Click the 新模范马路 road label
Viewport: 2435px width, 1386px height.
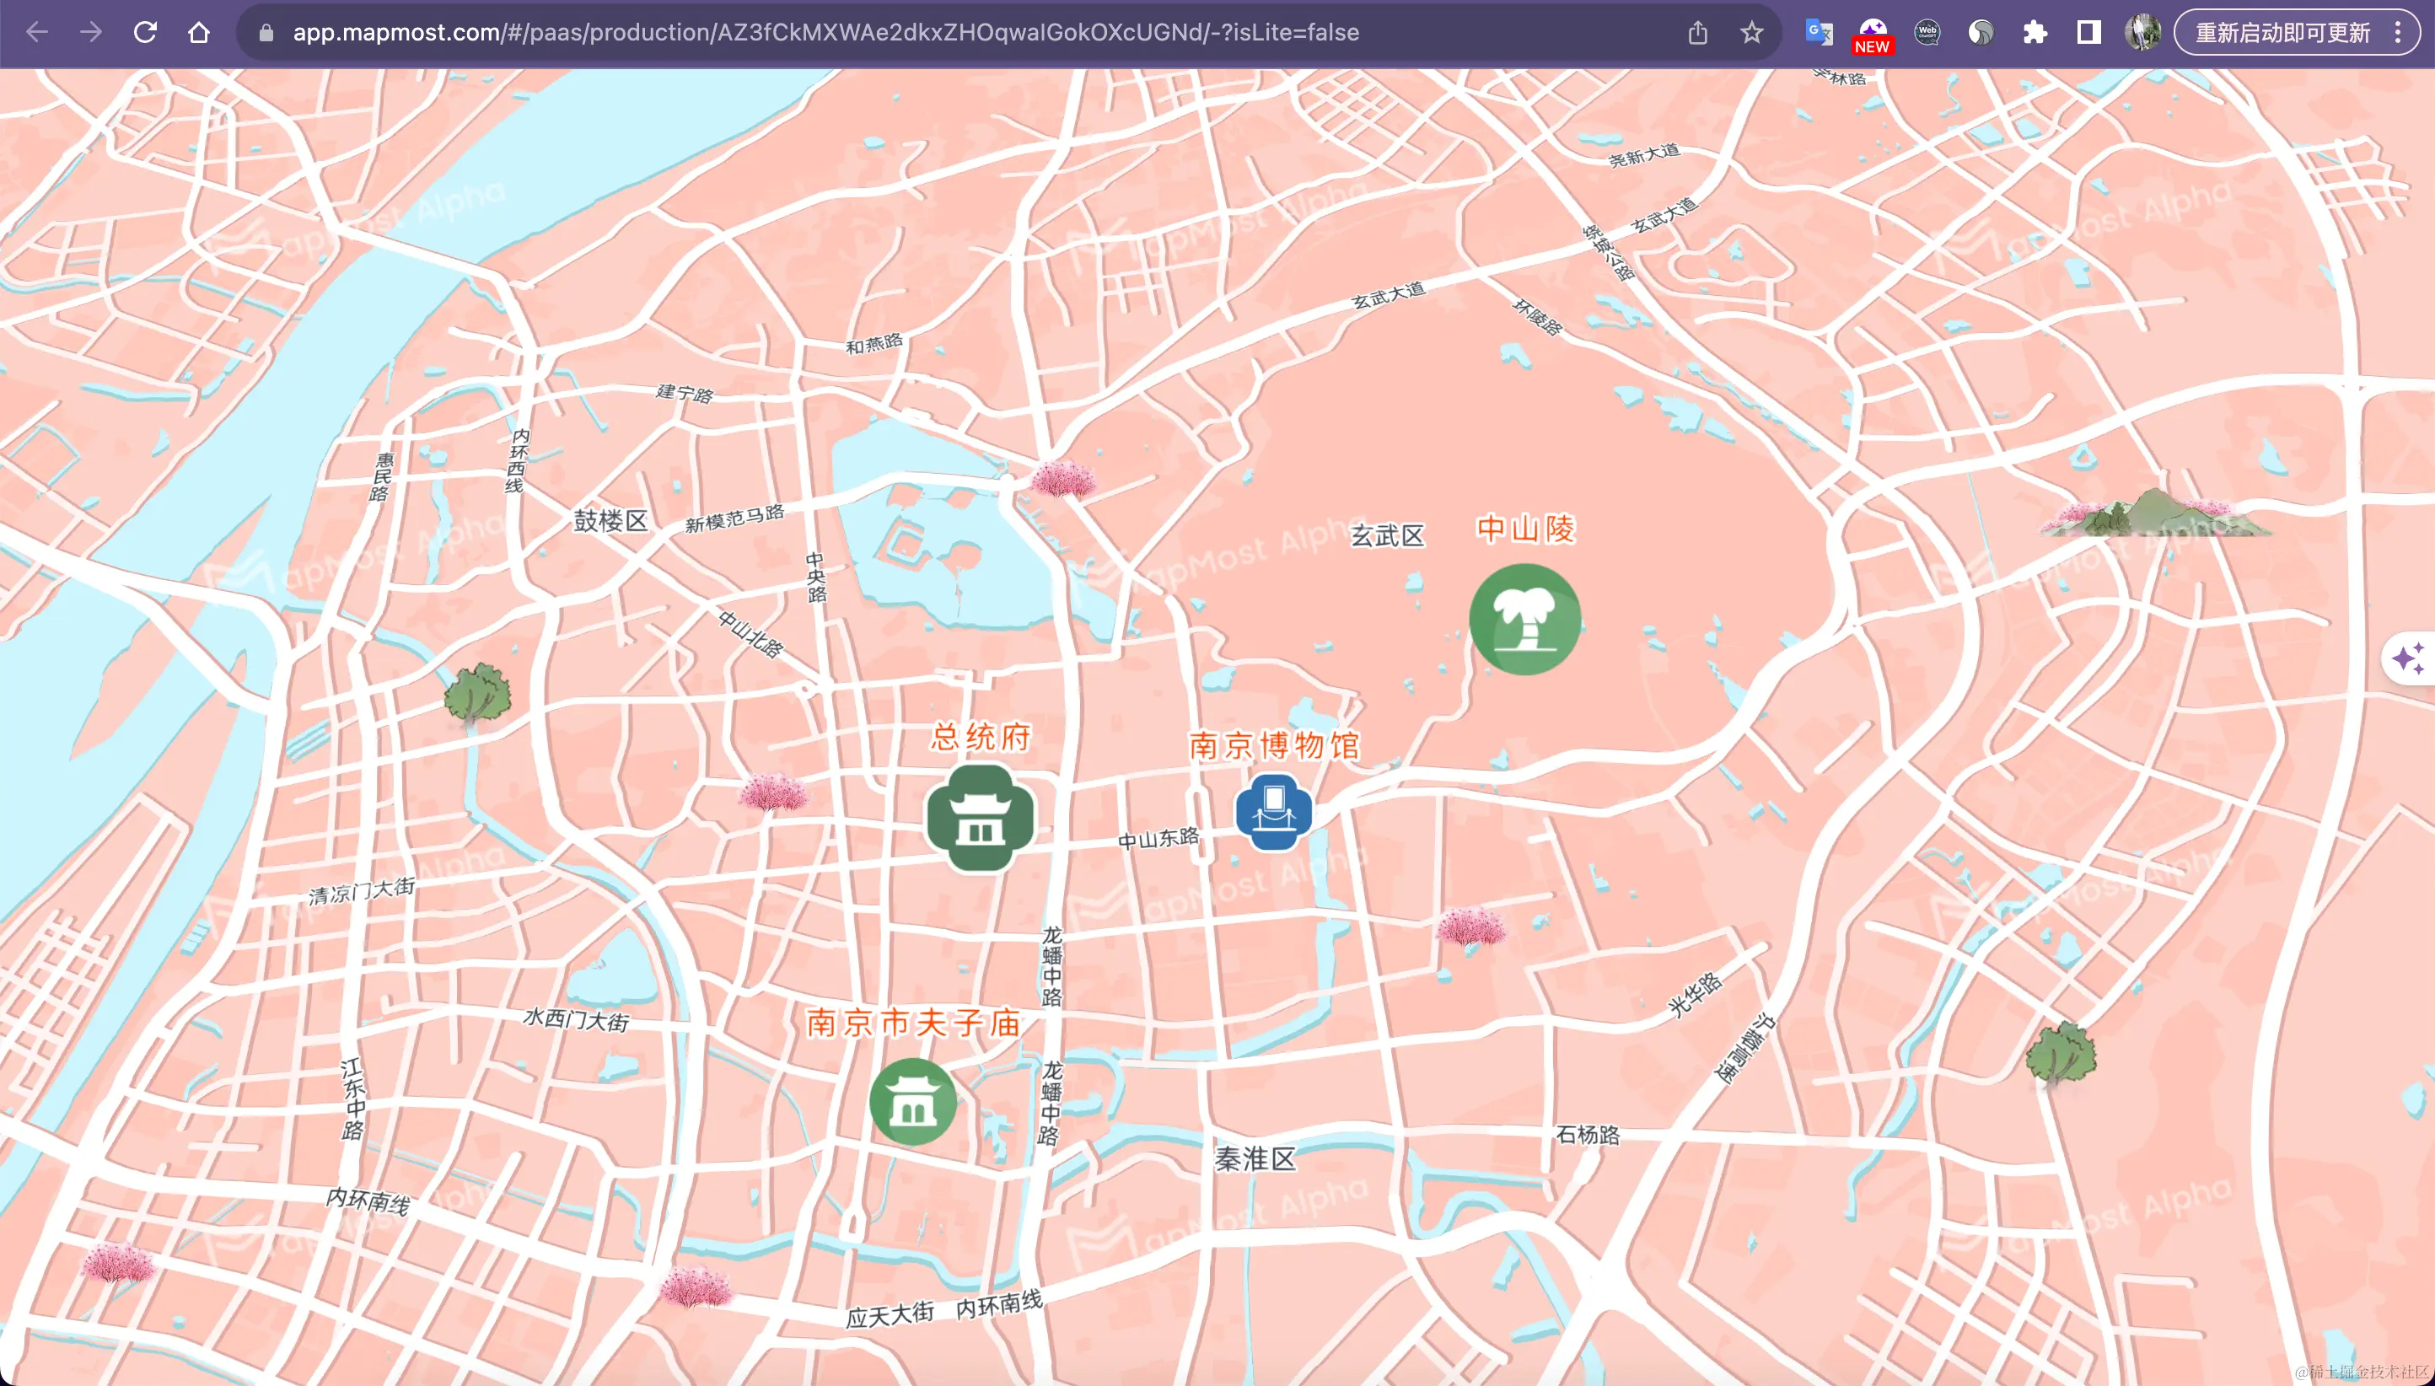[x=735, y=518]
